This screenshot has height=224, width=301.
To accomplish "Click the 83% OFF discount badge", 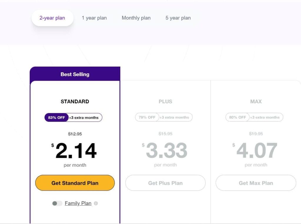I will click(56, 118).
